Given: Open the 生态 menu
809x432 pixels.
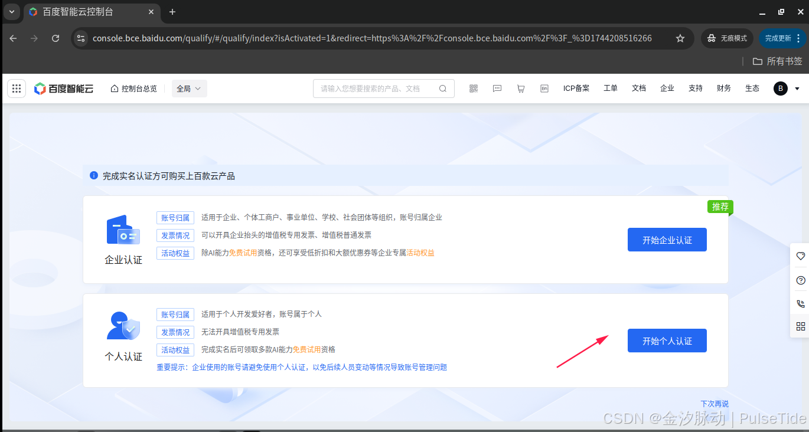Looking at the screenshot, I should point(752,89).
